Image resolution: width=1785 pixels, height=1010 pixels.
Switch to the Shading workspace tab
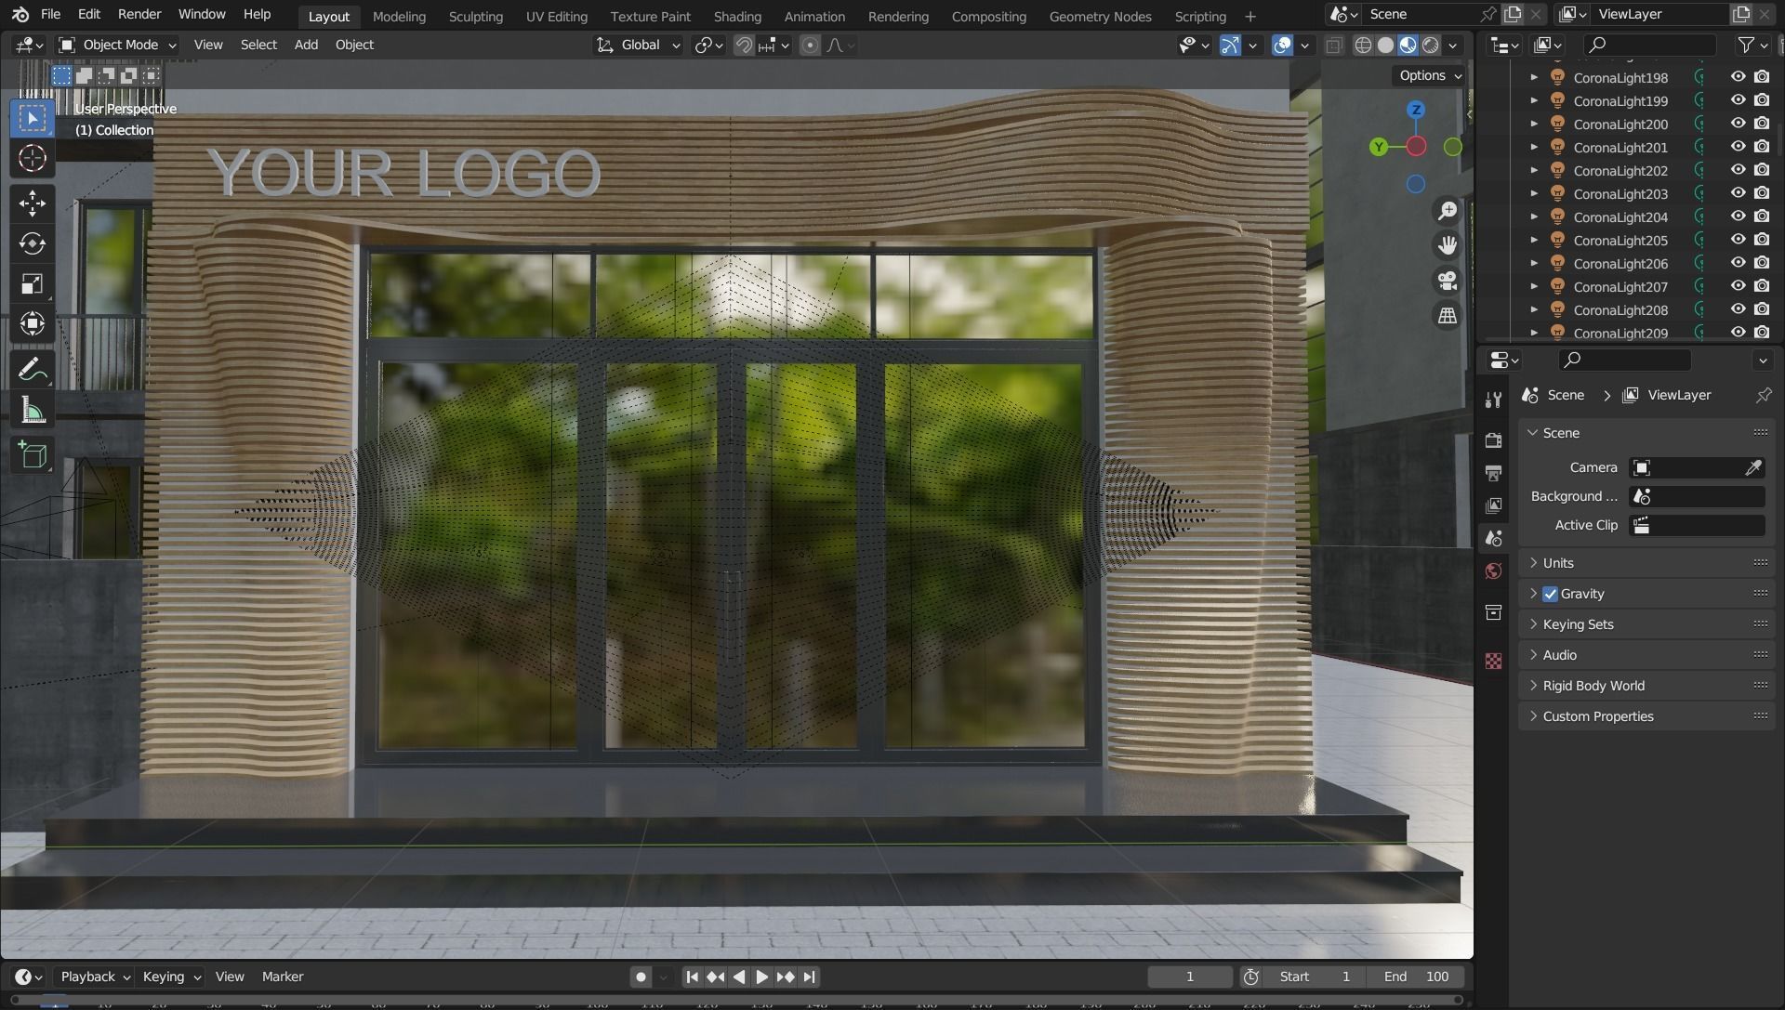click(x=736, y=16)
